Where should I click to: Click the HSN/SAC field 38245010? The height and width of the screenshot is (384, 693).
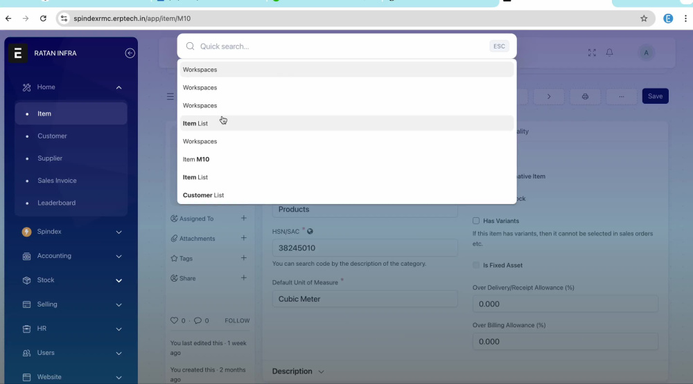tap(365, 248)
